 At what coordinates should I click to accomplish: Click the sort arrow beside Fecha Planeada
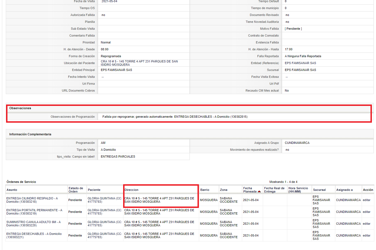(259, 191)
